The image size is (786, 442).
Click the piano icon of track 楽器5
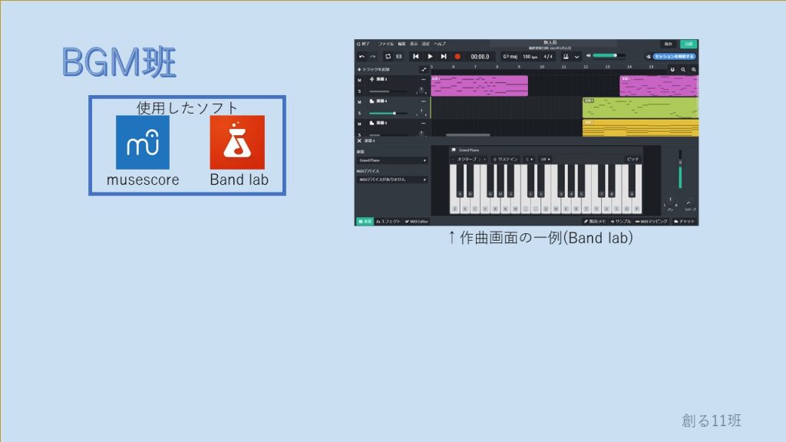point(372,123)
